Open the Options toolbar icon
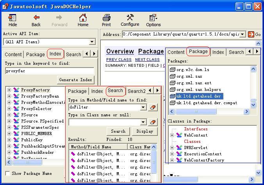The image size is (264, 185). (153, 18)
